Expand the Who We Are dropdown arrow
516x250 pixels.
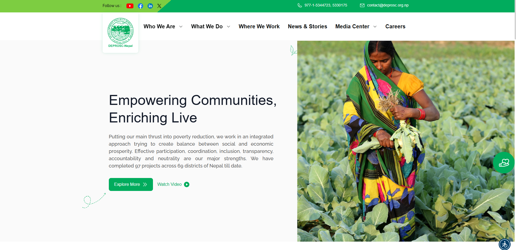click(181, 27)
